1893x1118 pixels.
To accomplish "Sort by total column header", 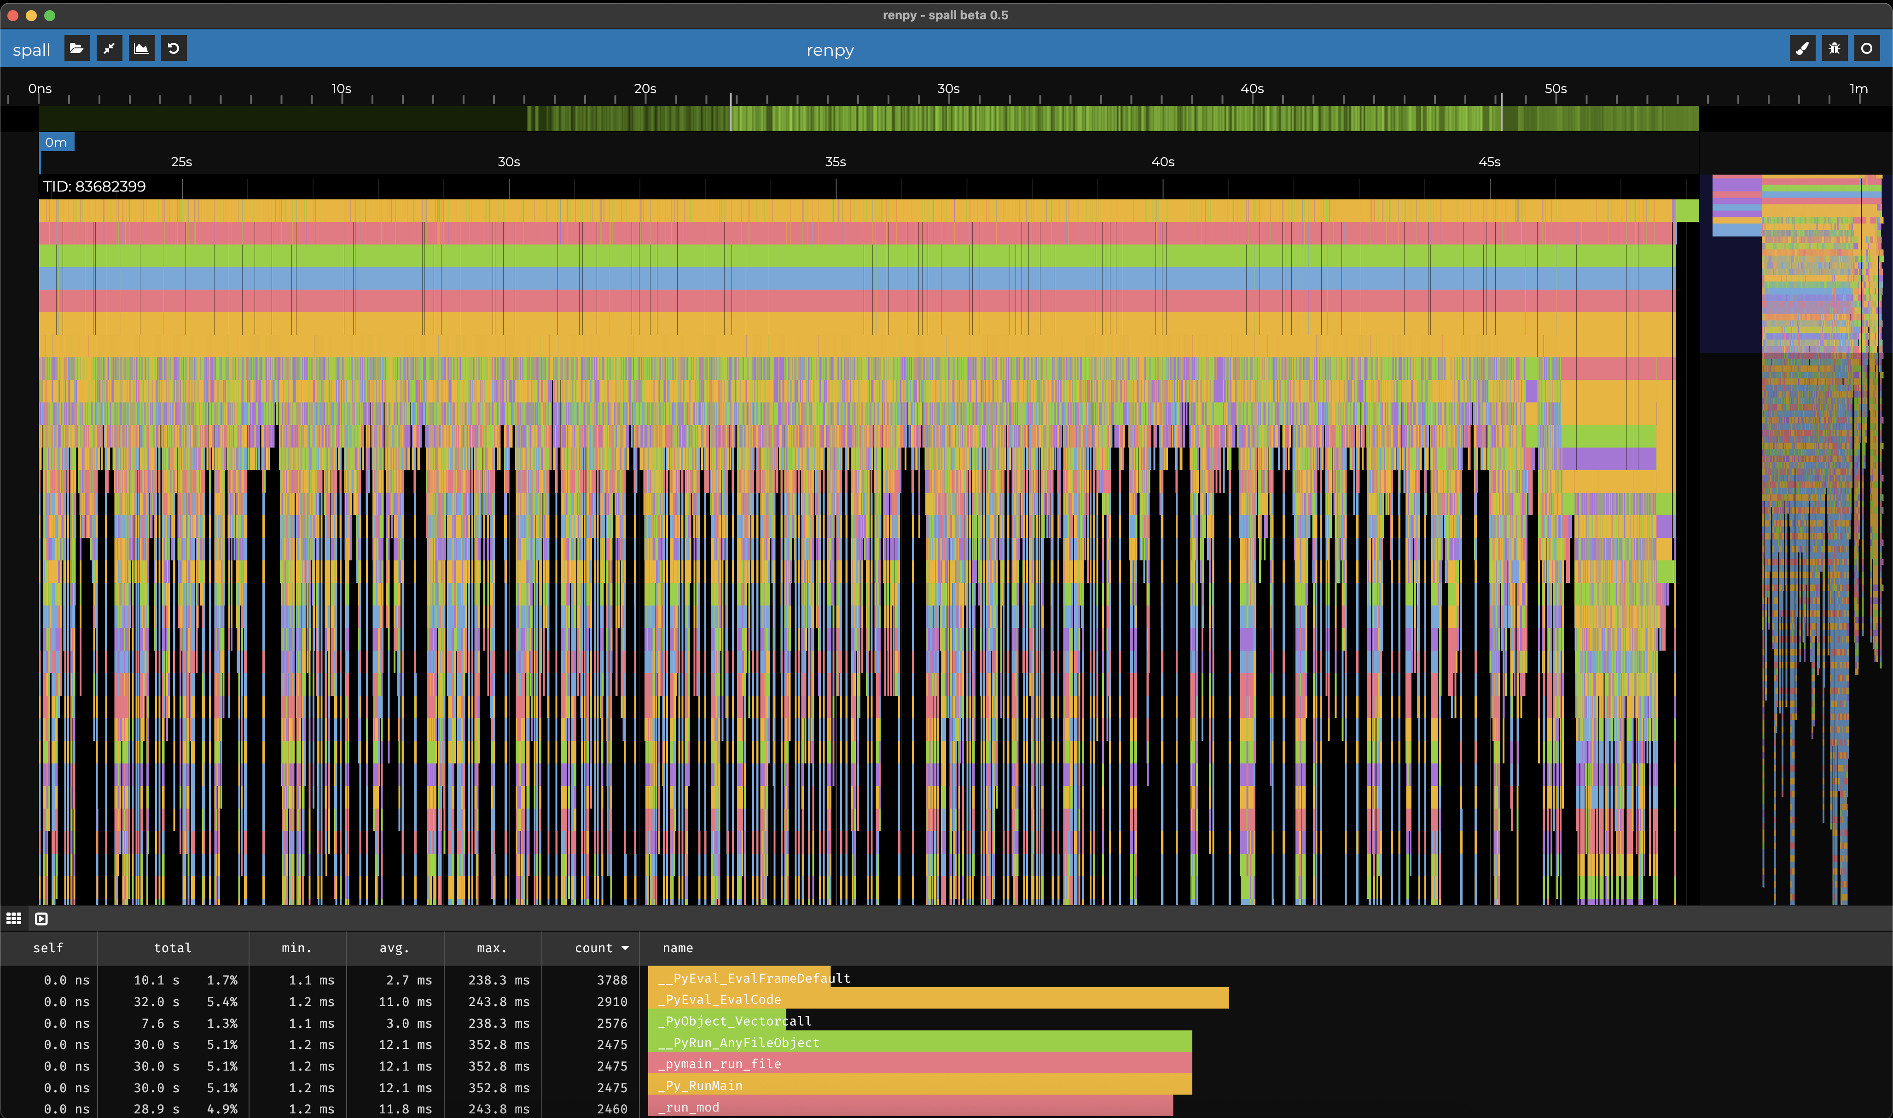I will 173,948.
